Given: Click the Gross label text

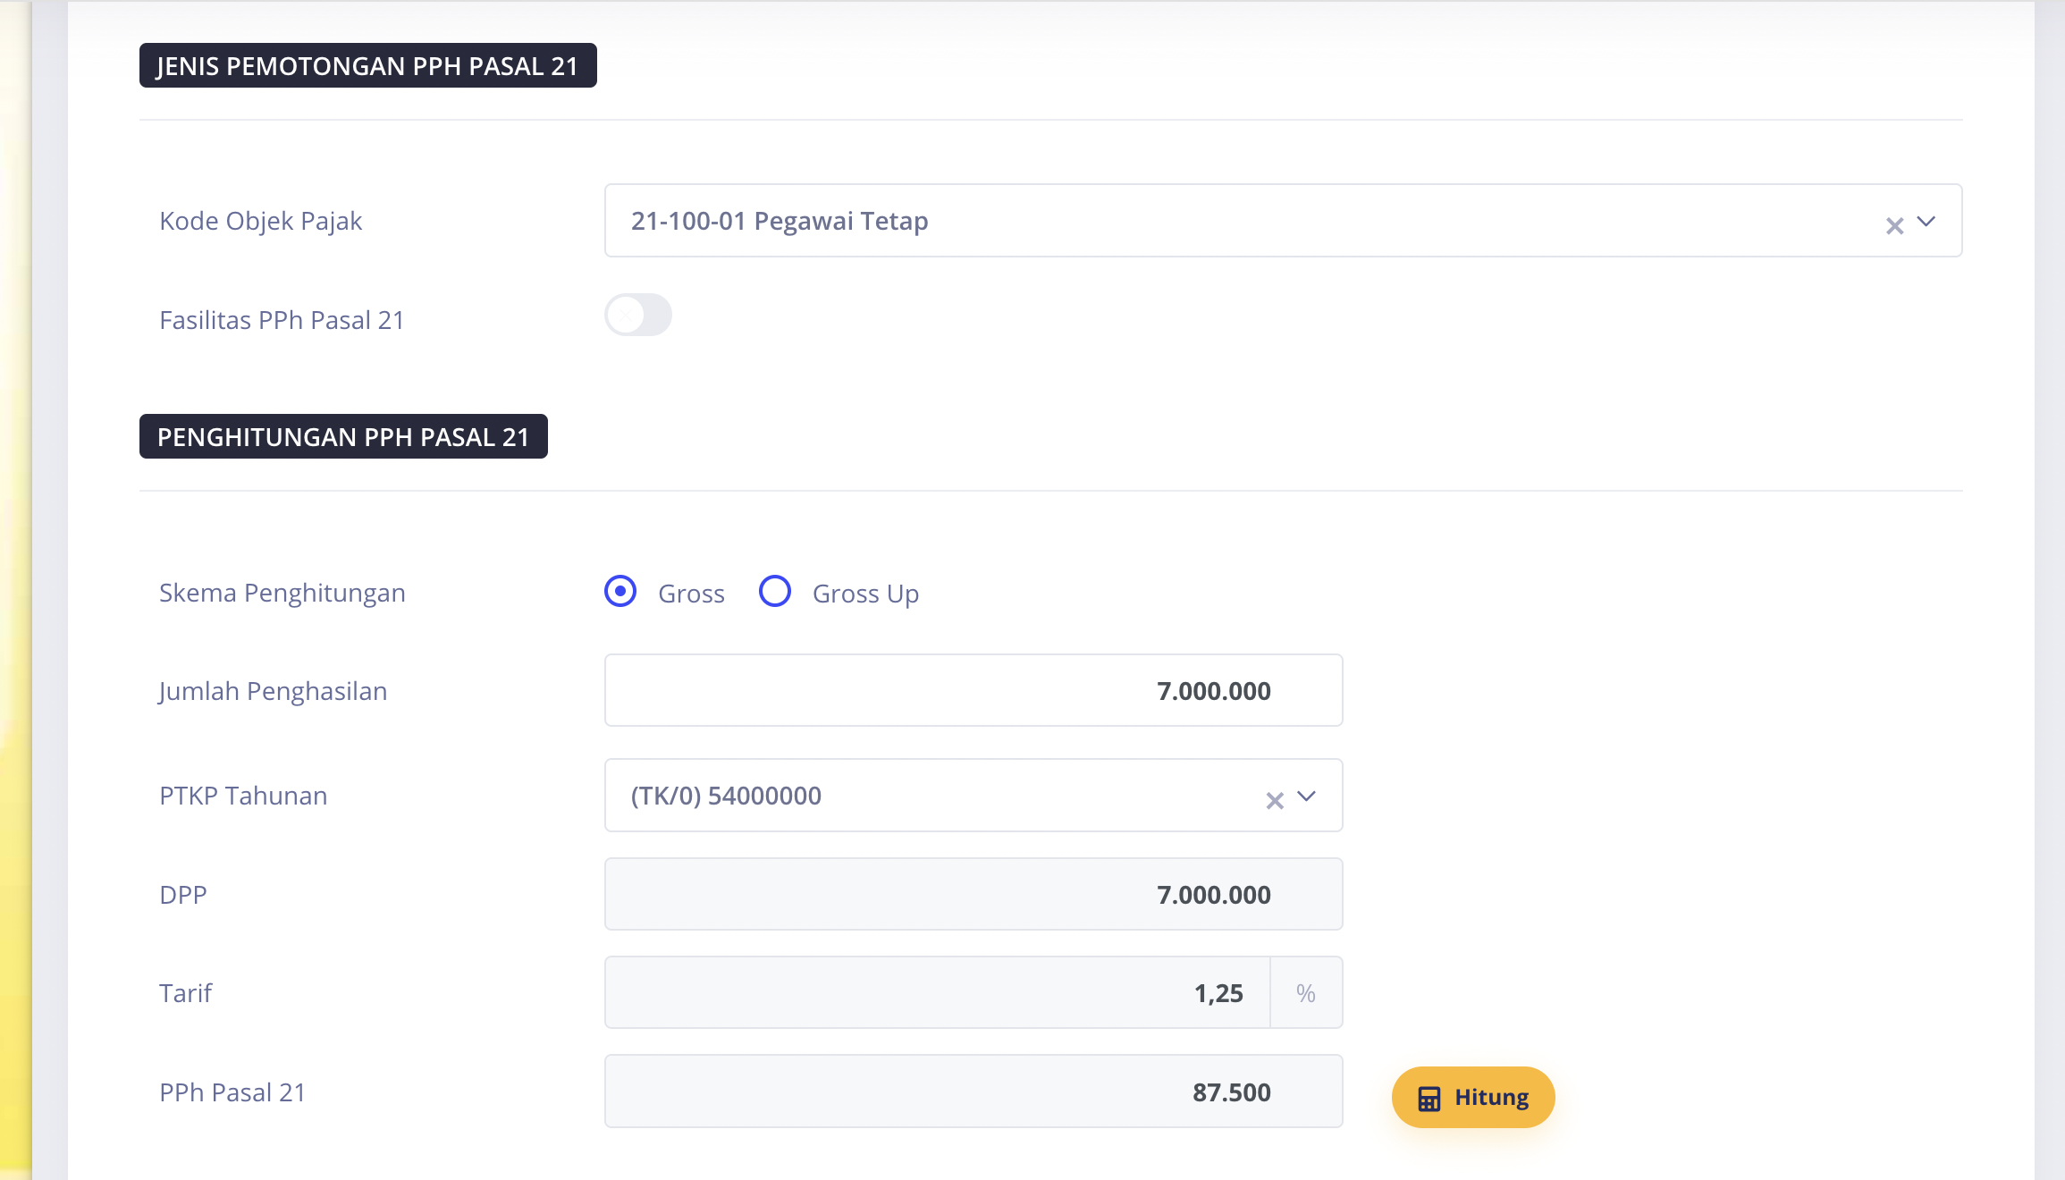Looking at the screenshot, I should pyautogui.click(x=691, y=594).
